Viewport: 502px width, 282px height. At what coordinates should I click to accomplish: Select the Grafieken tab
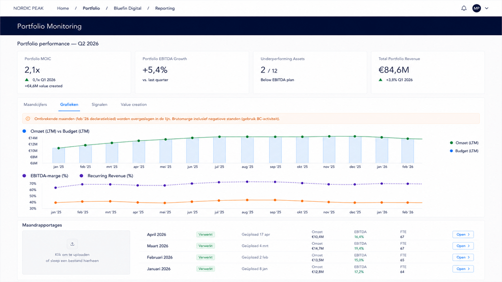pyautogui.click(x=69, y=105)
